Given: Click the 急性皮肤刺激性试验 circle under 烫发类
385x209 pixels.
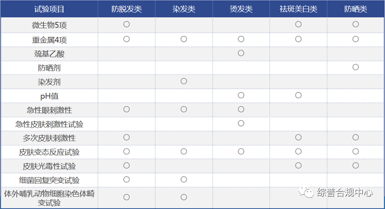Looking at the screenshot, I should (x=241, y=123).
